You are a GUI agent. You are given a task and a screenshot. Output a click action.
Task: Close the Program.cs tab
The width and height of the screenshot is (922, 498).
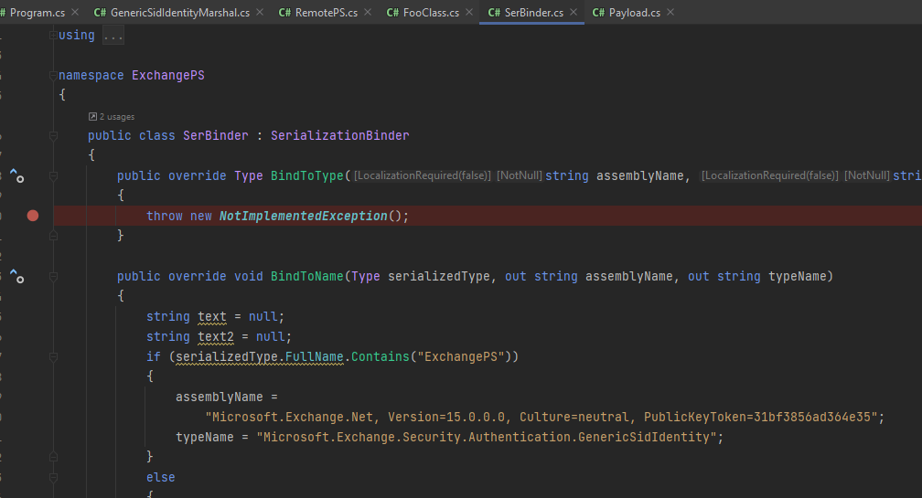[x=74, y=13]
